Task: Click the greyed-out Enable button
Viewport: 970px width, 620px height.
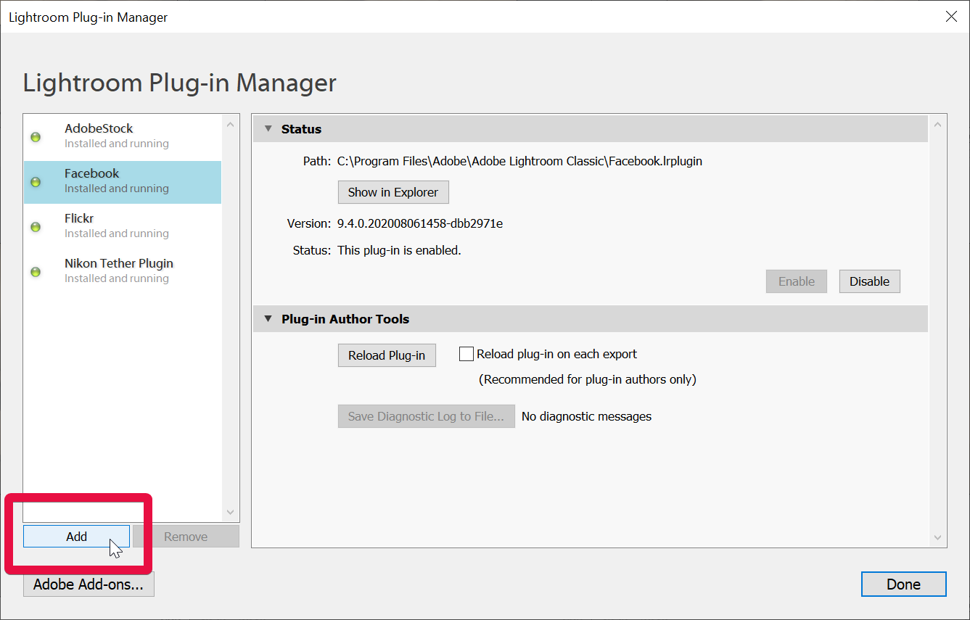Action: [797, 281]
